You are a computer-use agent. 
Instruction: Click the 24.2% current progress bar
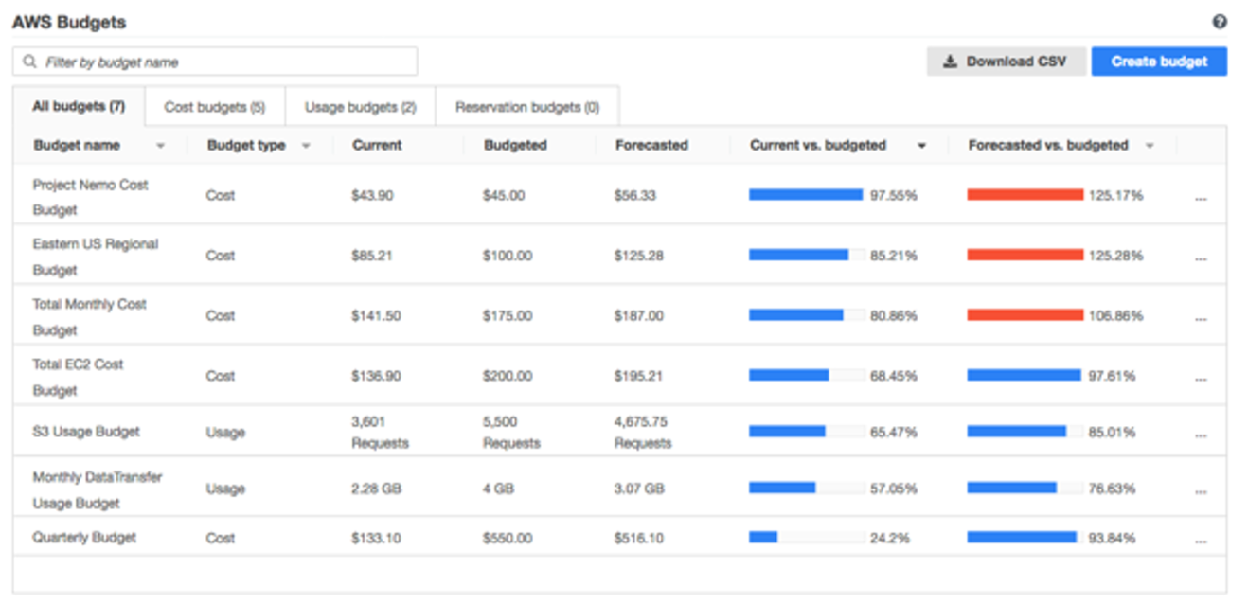tap(807, 537)
